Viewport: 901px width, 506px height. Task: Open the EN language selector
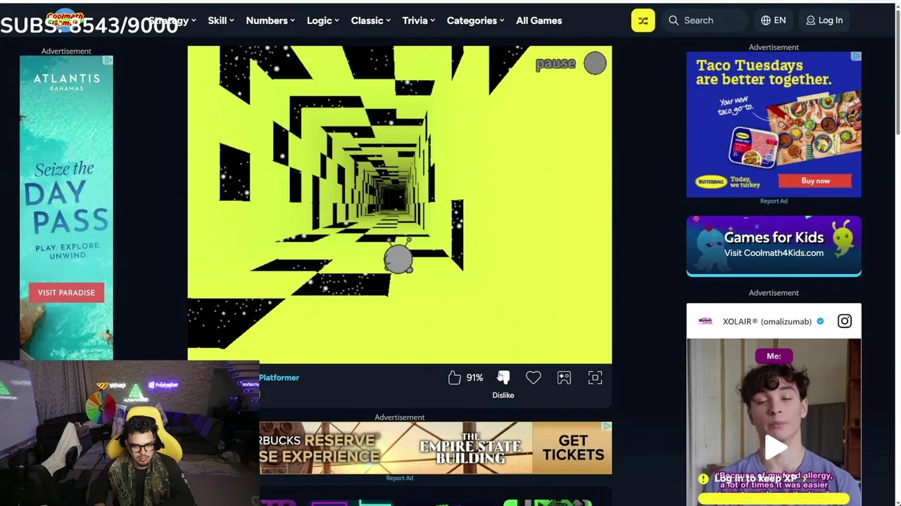click(x=774, y=20)
